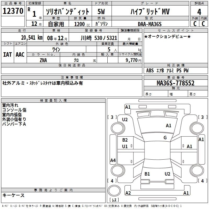Click the G windshield chip marker
Viewport: 209px width, 209px height.
165,138
